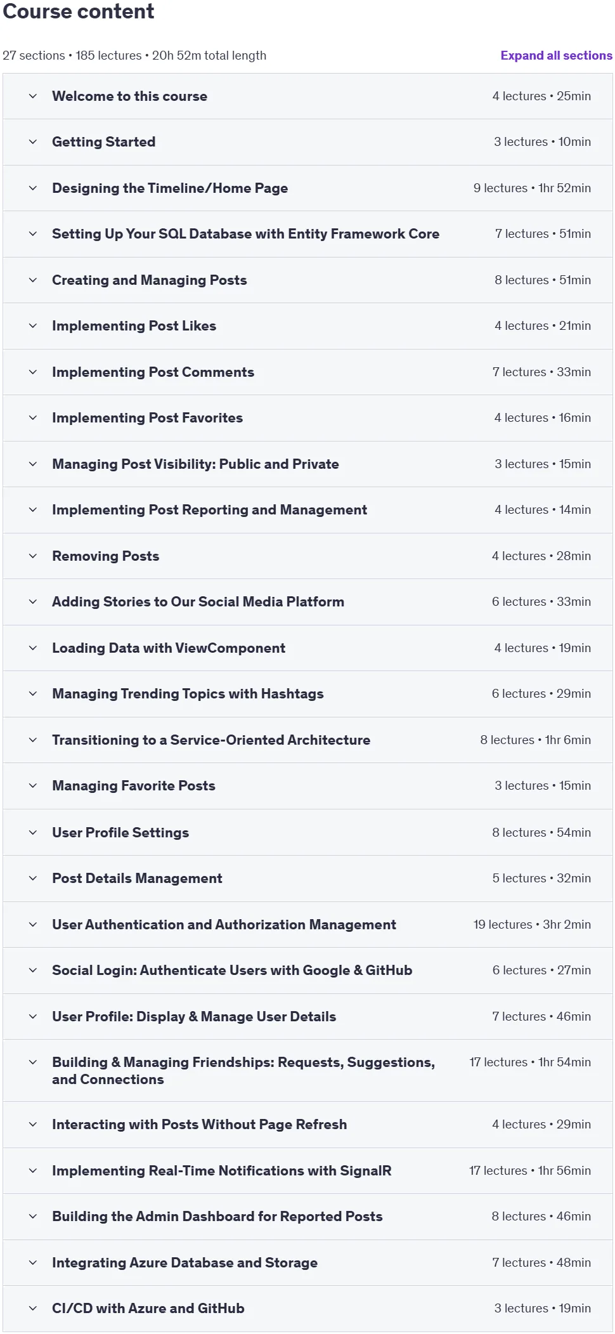Expand Creating and Managing Posts
615x1334 pixels.
307,280
